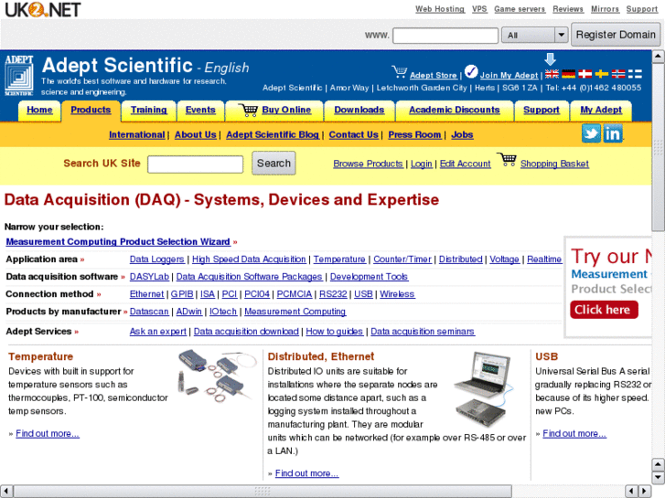665x498 pixels.
Task: Open Measurement Computing Product Selection Wizard link
Action: pos(118,241)
